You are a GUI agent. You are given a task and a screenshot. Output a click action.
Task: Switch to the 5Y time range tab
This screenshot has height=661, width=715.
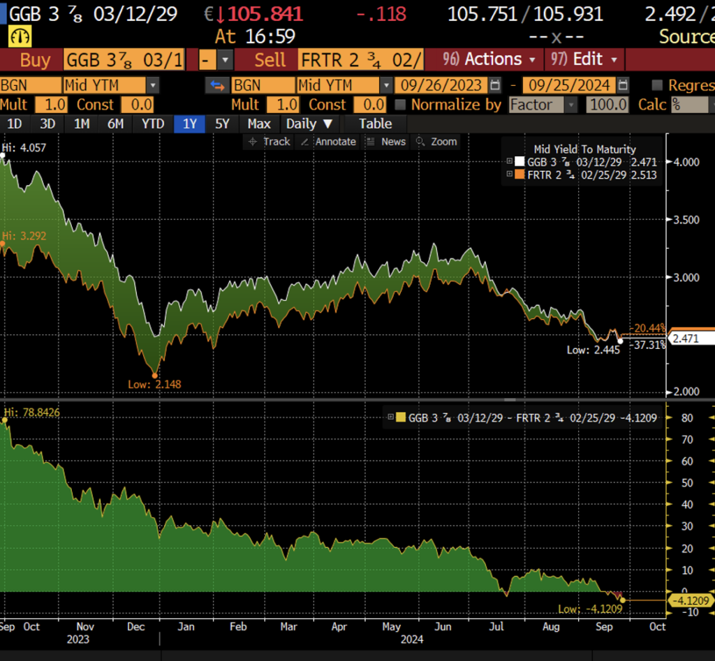[x=222, y=124]
